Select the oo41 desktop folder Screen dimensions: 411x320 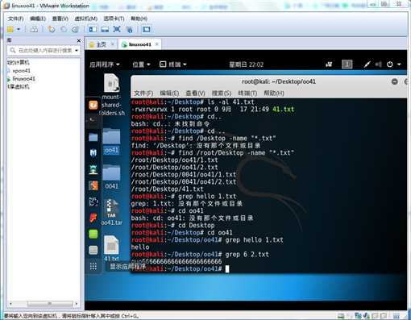[111, 141]
